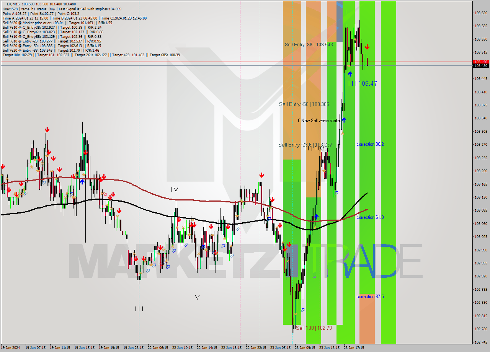Click the '23 Jan 13:15' time axis label
Viewport: 490px width, 352px height.
pos(329,348)
